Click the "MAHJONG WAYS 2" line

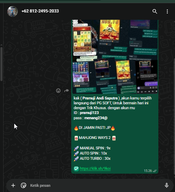[95, 138]
